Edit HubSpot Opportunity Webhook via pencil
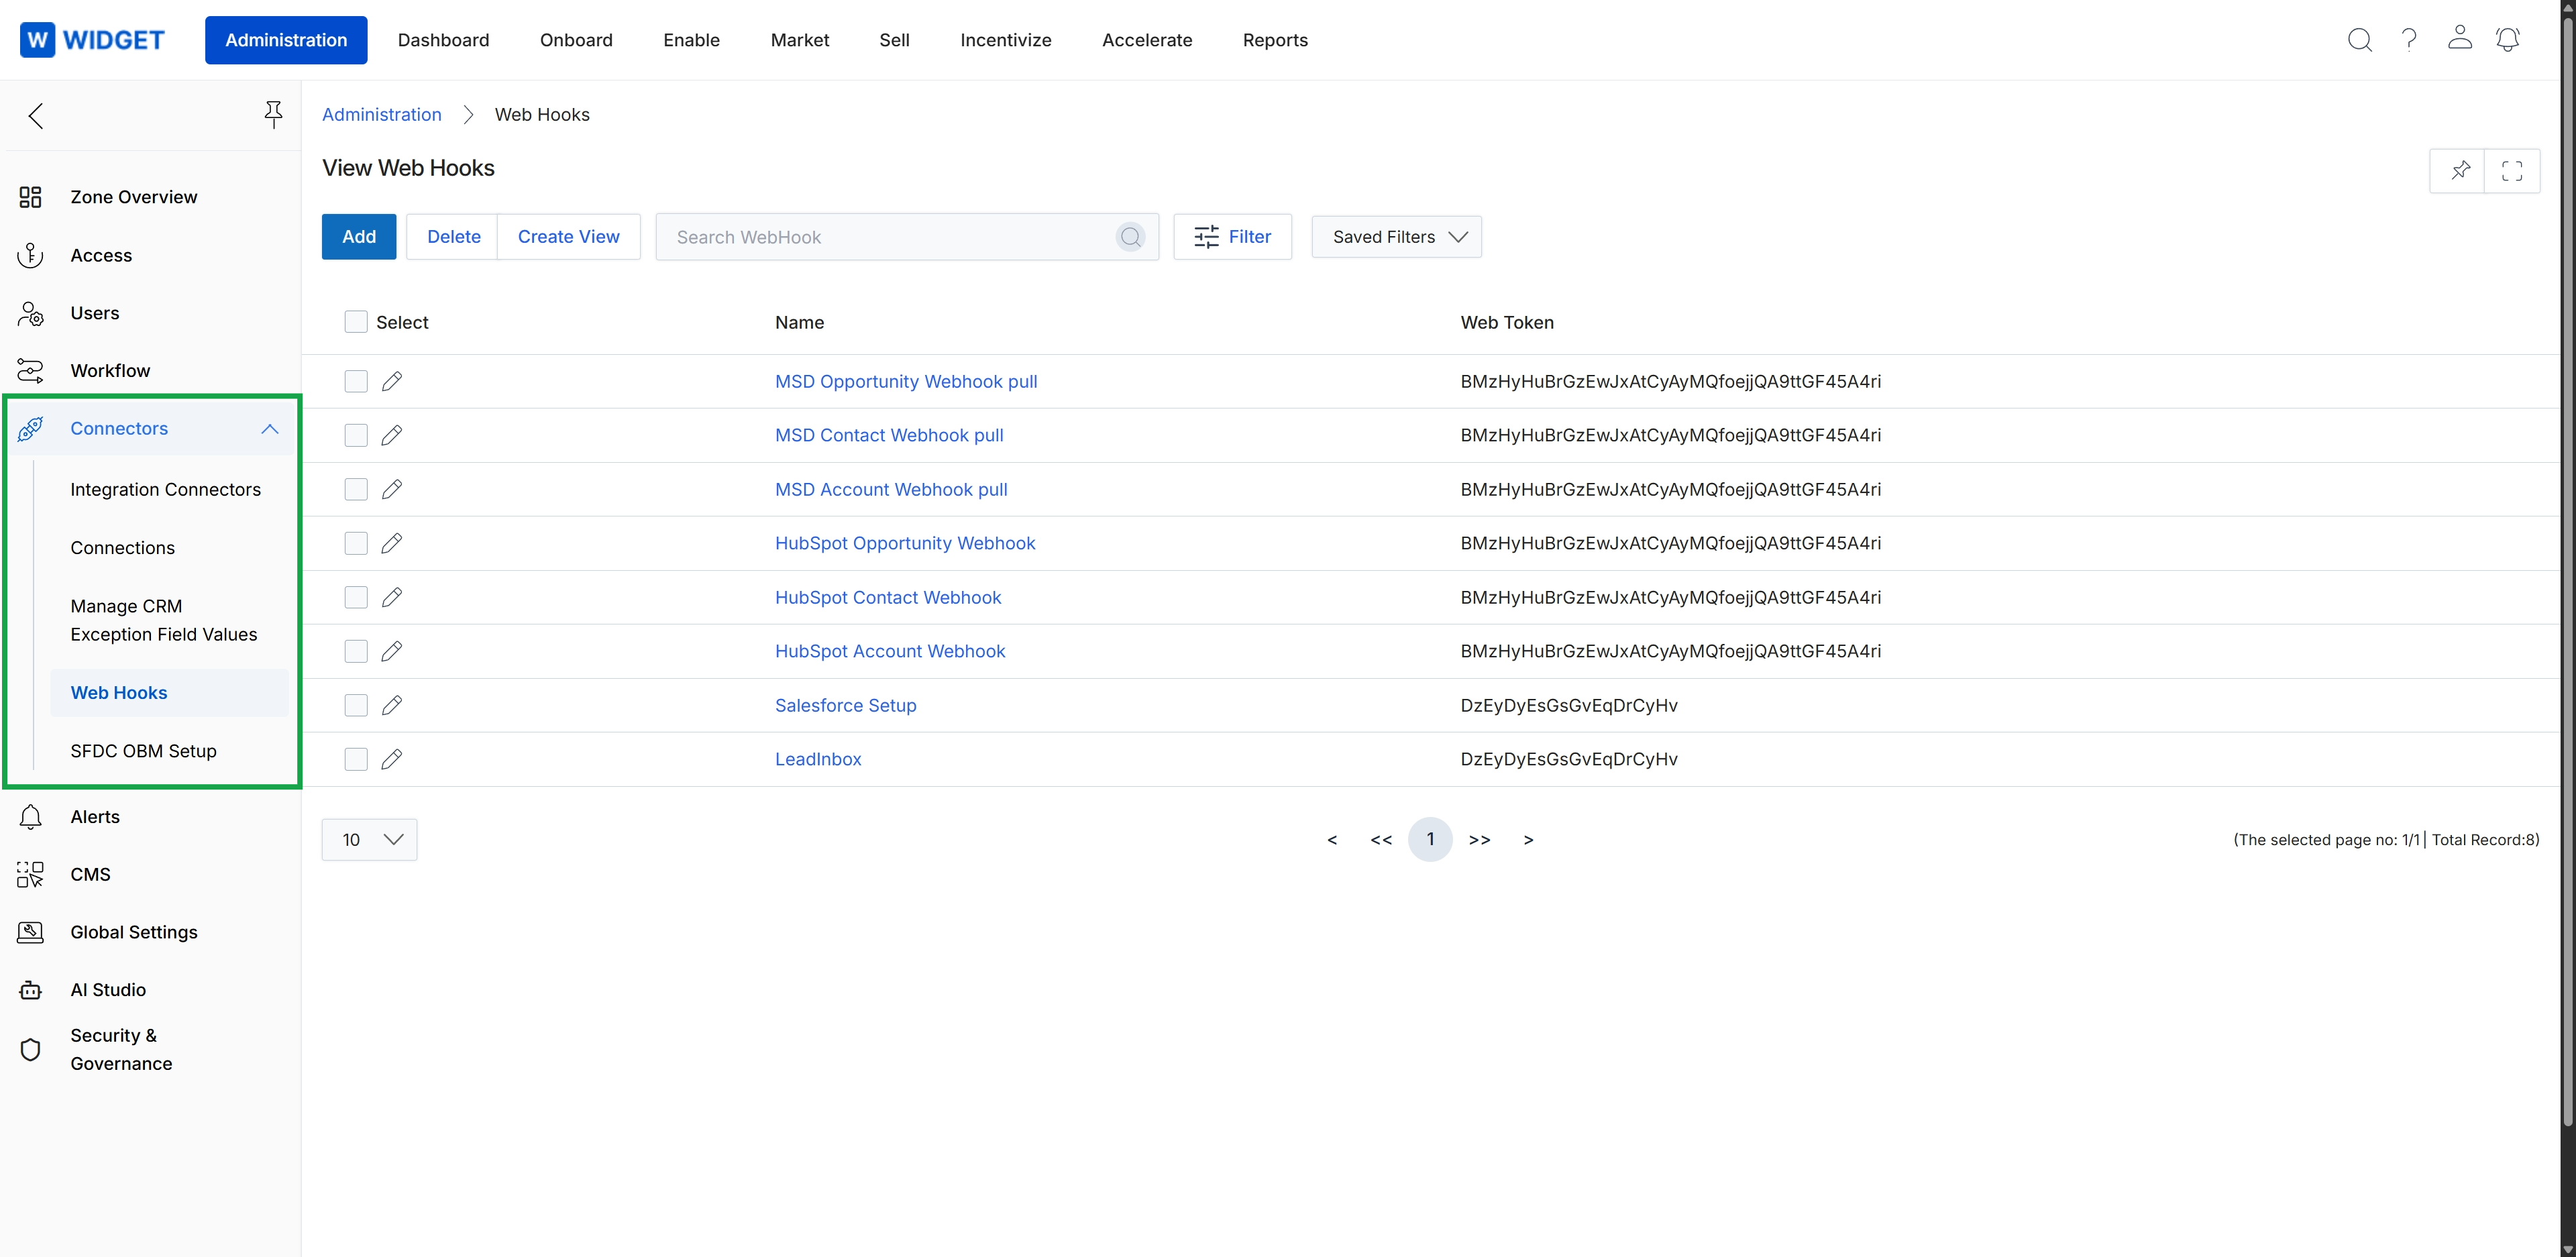 392,543
